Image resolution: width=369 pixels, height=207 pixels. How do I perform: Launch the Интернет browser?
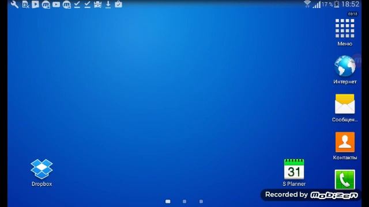click(345, 66)
